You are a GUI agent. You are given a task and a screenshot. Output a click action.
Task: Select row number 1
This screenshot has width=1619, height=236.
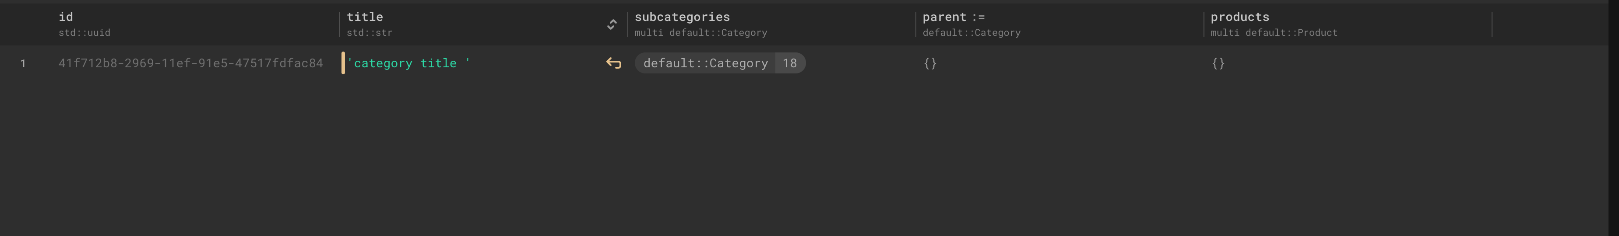point(23,63)
